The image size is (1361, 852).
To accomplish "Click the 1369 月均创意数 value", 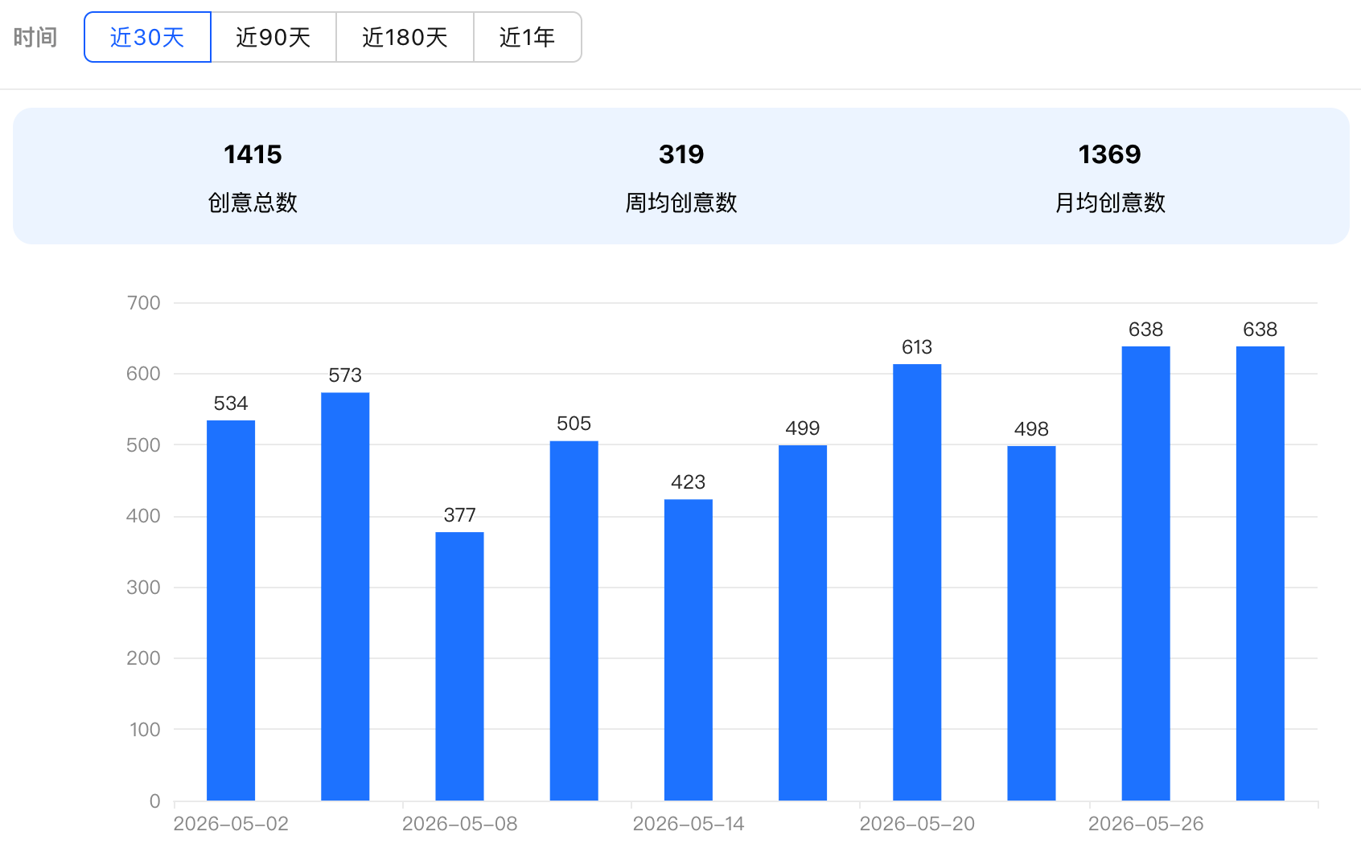I will click(x=1109, y=154).
